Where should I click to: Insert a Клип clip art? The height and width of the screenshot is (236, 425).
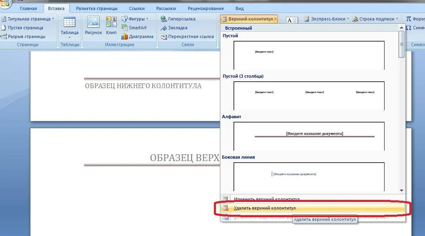(111, 26)
